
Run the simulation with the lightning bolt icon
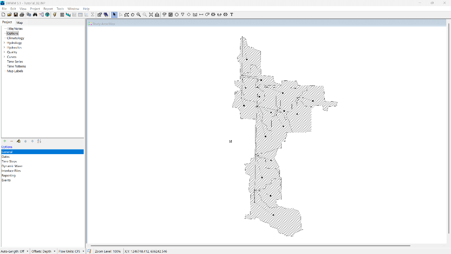[55, 15]
